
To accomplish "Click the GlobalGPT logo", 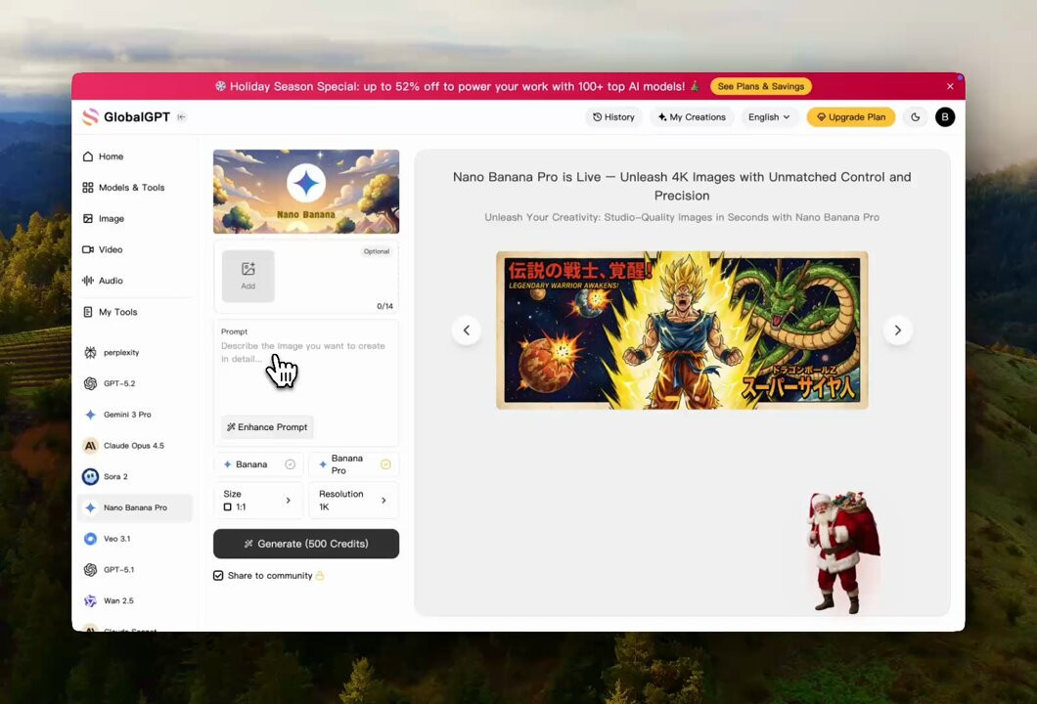I will pos(125,117).
